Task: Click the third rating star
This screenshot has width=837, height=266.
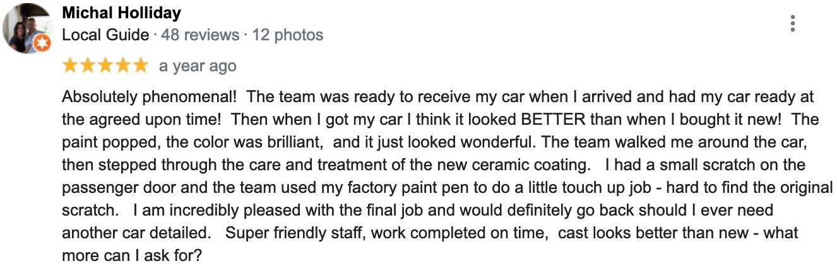Action: [105, 66]
